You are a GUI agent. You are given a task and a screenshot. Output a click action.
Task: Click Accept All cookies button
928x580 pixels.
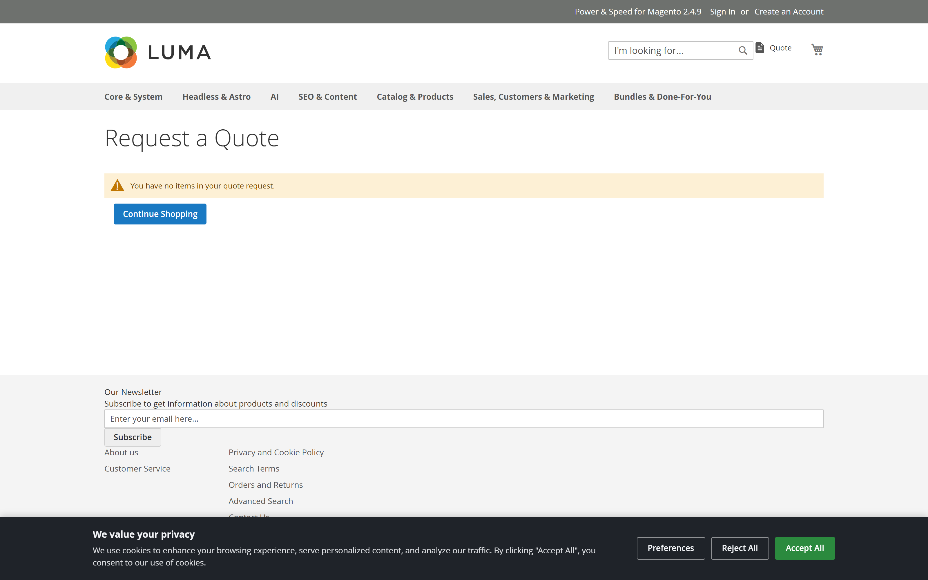[x=804, y=548]
